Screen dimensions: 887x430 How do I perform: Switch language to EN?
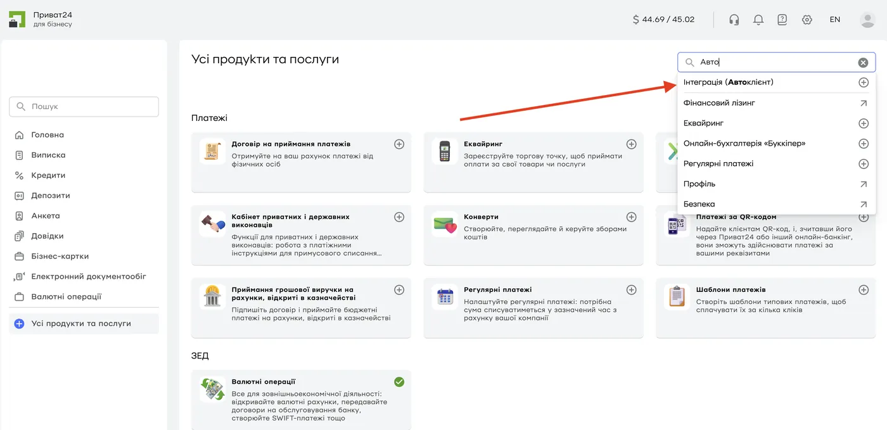pyautogui.click(x=835, y=20)
